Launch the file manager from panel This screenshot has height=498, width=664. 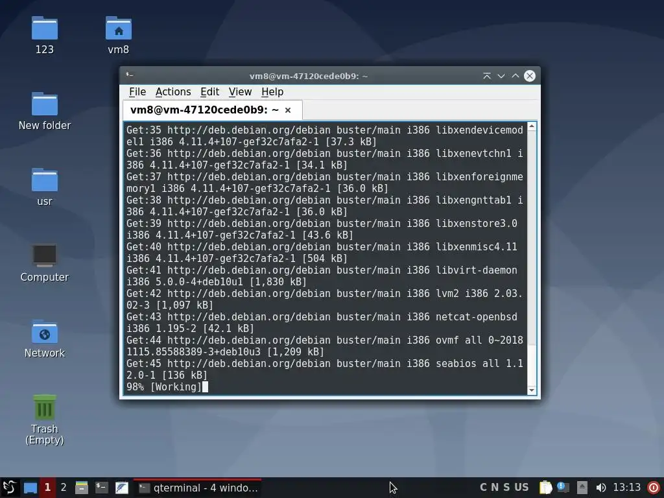coord(81,488)
